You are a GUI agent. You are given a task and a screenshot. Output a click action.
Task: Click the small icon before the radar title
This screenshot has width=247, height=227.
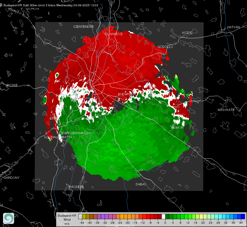pyautogui.click(x=1, y=5)
